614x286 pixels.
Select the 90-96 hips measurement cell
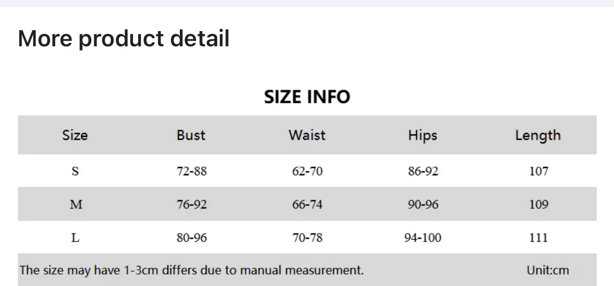pyautogui.click(x=423, y=204)
